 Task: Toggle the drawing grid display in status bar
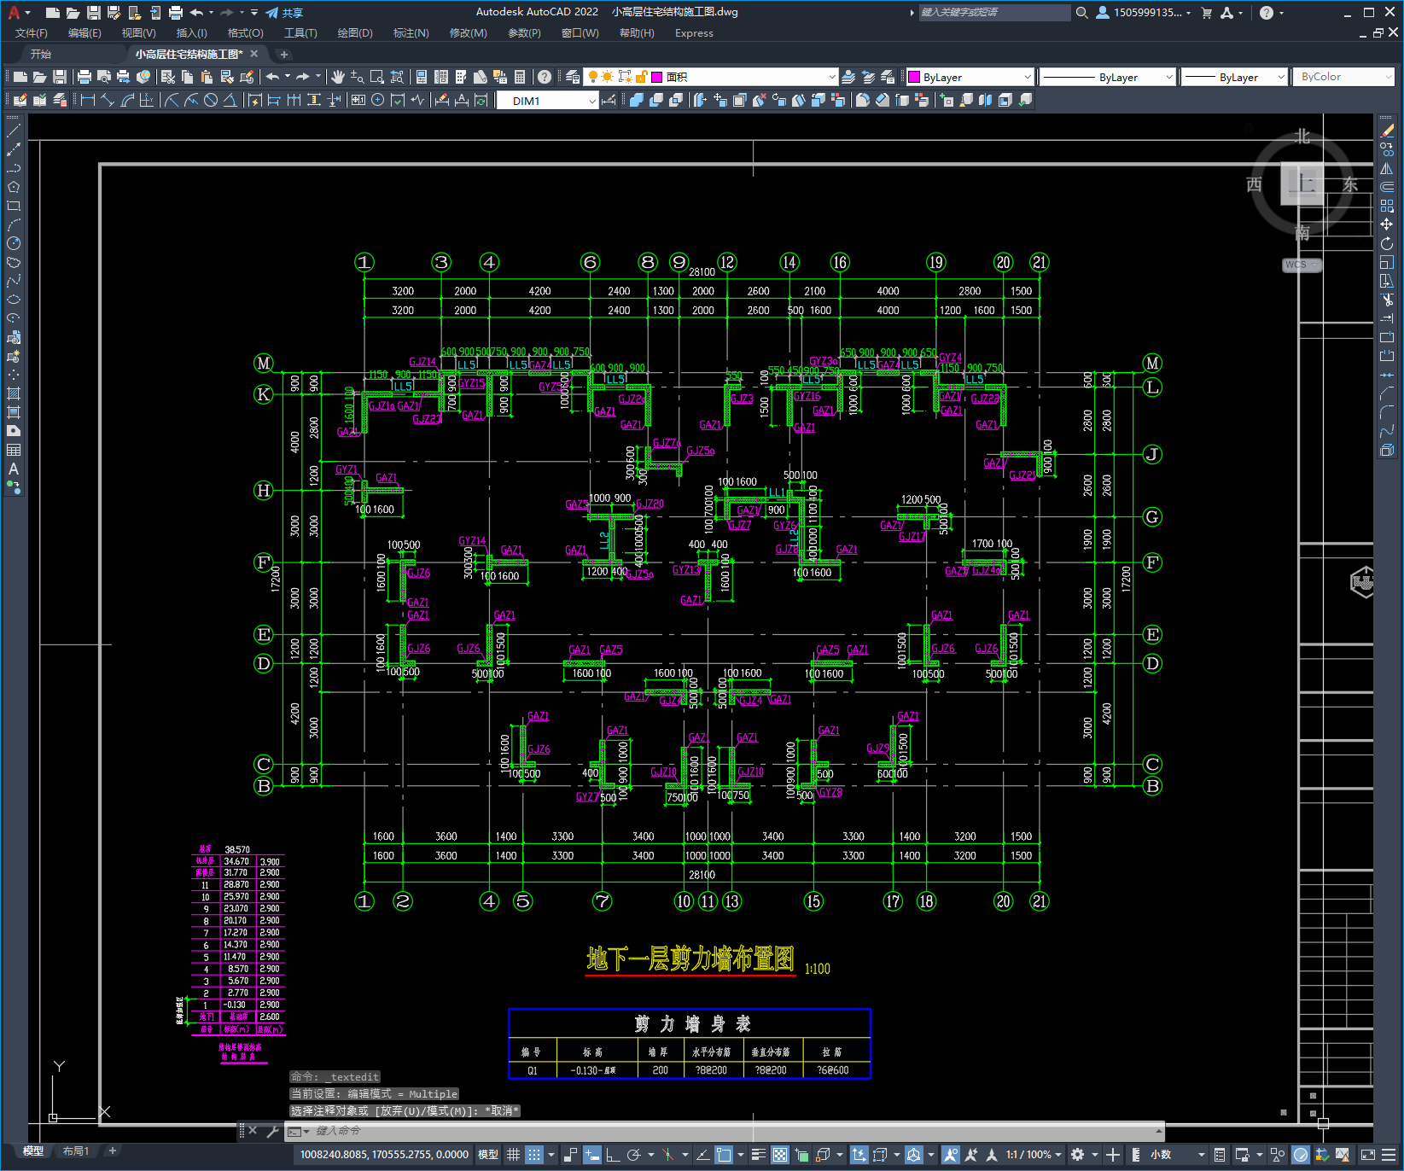tap(513, 1155)
